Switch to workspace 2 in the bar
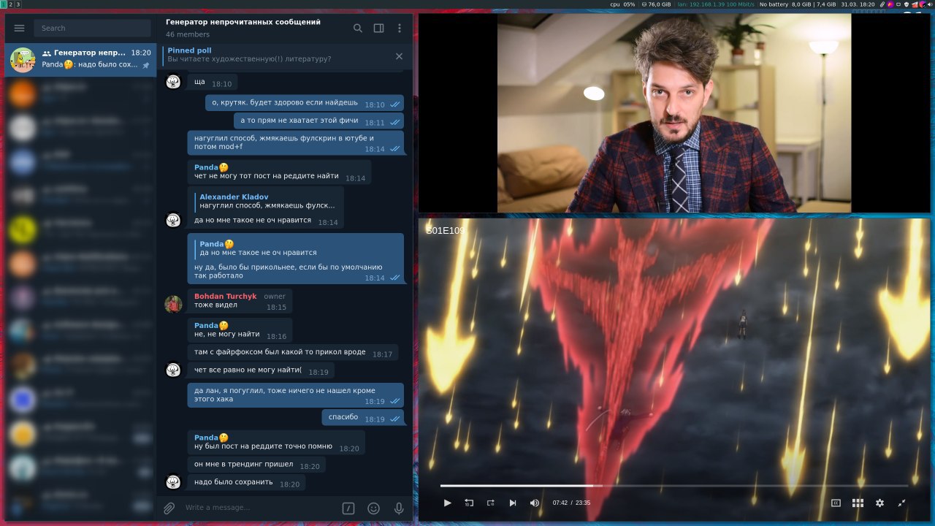Viewport: 935px width, 526px height. coord(10,4)
